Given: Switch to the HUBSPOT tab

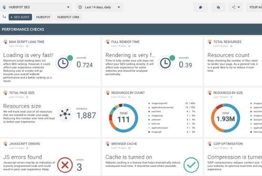Looking at the screenshot, I should click(43, 17).
